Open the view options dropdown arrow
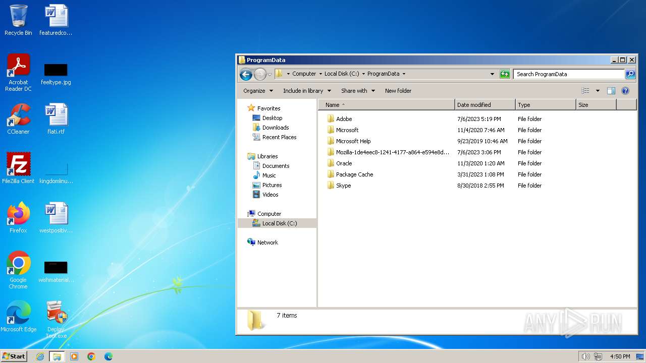Screen dimensions: 646x363 click(598, 91)
